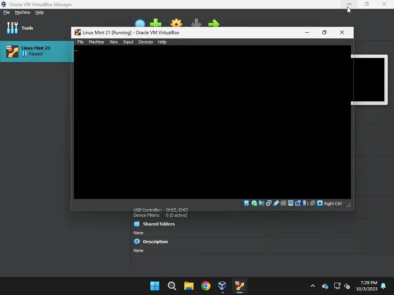394x295 pixels.
Task: Minimize the VirtualBox Manager window
Action: click(349, 4)
